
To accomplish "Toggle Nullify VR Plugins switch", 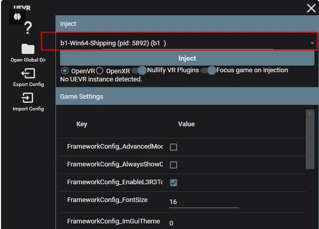I will (x=139, y=70).
